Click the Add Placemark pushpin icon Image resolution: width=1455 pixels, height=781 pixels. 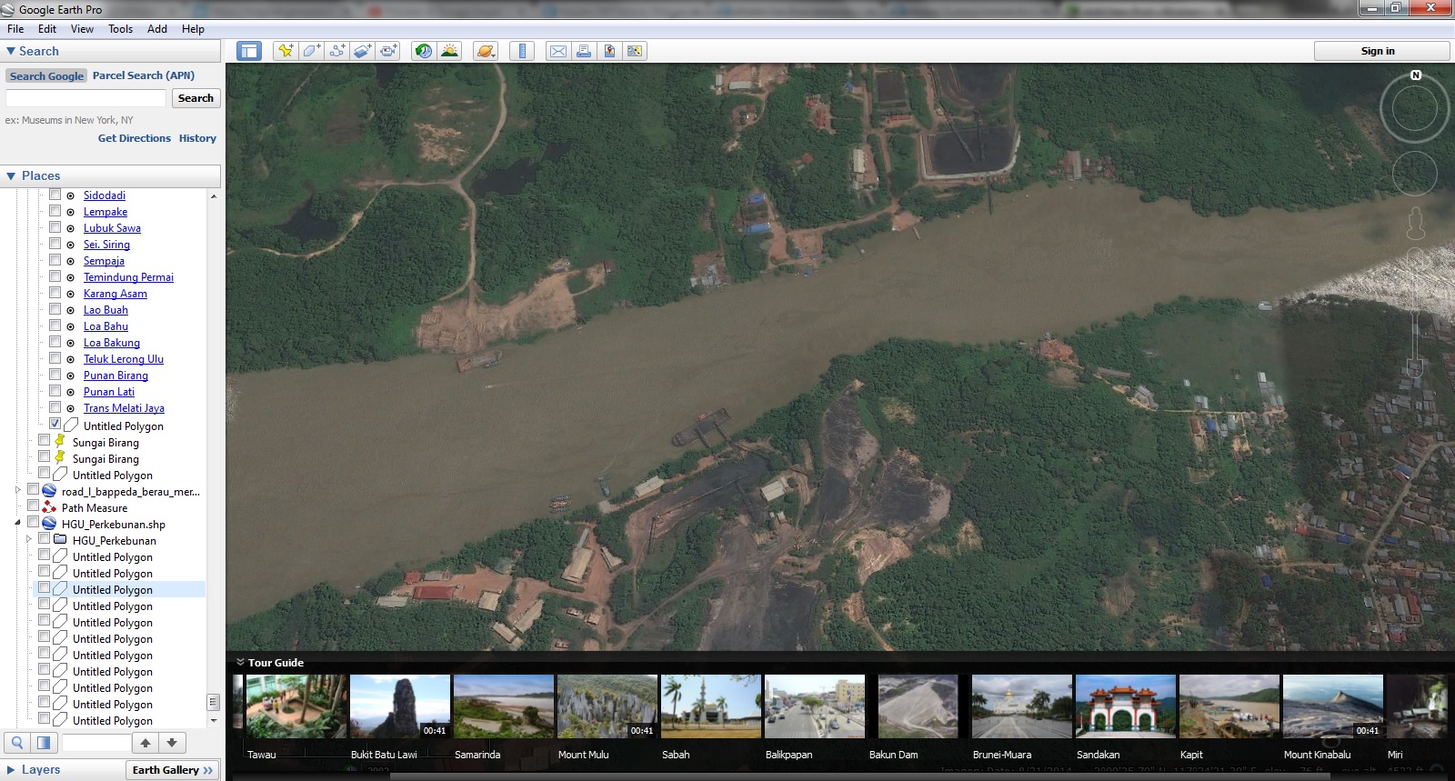coord(286,51)
